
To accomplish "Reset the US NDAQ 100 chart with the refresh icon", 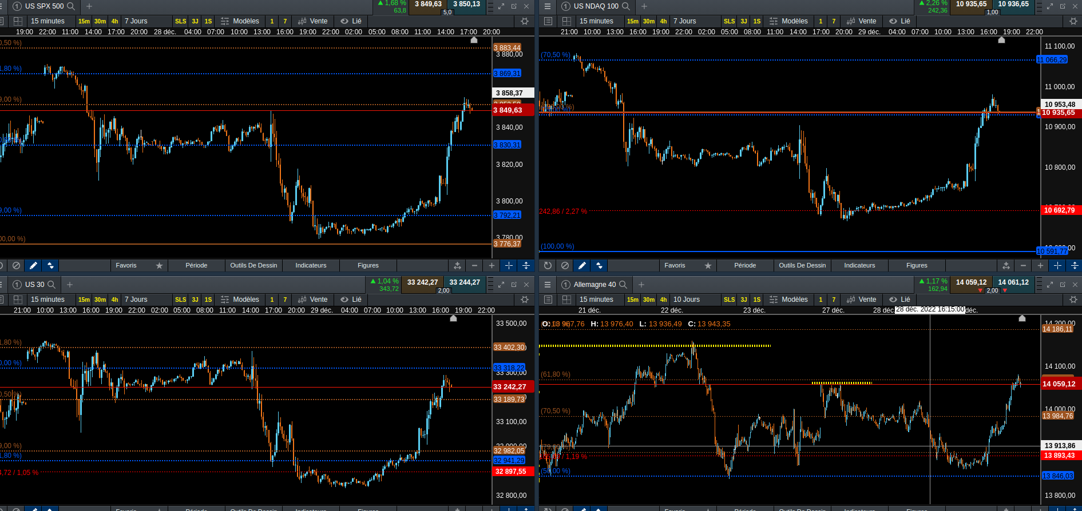I will coord(548,265).
